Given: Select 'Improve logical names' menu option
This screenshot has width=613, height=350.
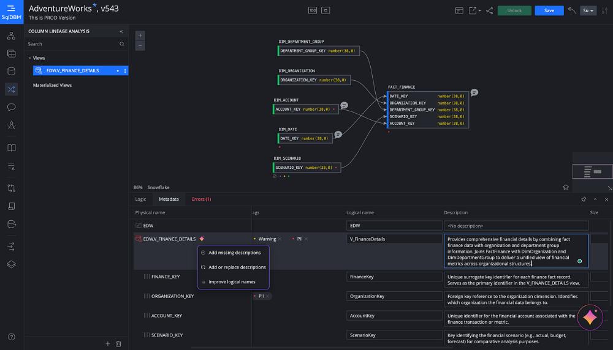Looking at the screenshot, I should pos(232,281).
